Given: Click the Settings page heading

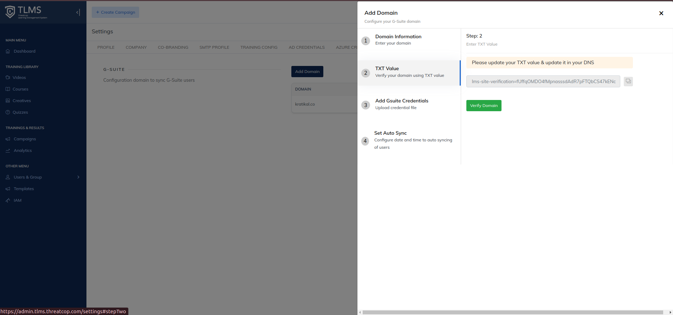Looking at the screenshot, I should (x=102, y=32).
